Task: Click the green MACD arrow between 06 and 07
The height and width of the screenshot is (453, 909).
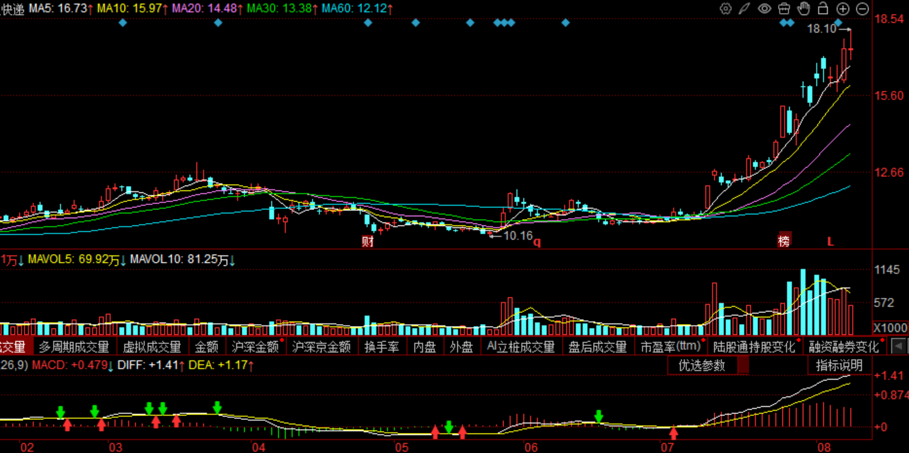Action: pyautogui.click(x=599, y=415)
